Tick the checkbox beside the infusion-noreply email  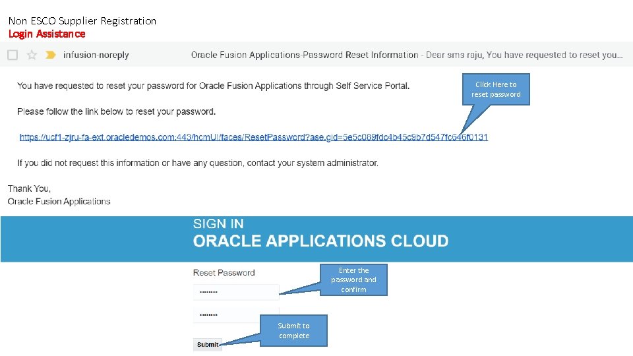(x=13, y=55)
